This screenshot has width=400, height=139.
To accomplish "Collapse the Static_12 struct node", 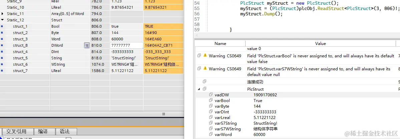I will [3, 20].
